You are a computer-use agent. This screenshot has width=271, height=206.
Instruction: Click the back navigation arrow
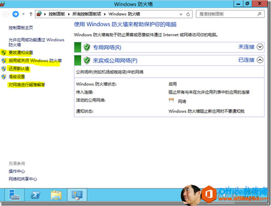point(6,14)
